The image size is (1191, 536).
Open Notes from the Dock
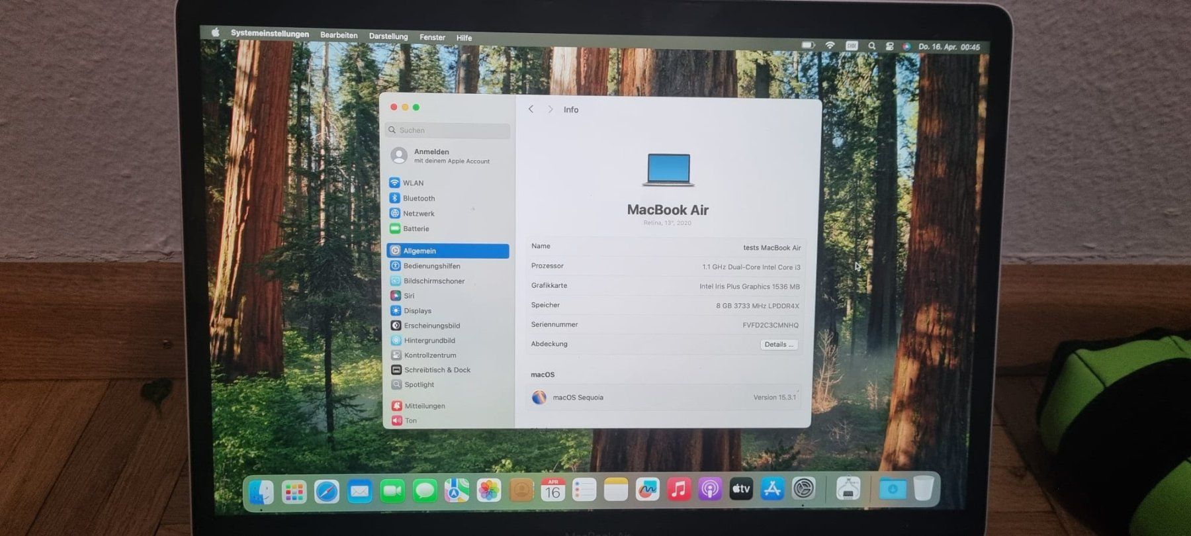(x=616, y=490)
